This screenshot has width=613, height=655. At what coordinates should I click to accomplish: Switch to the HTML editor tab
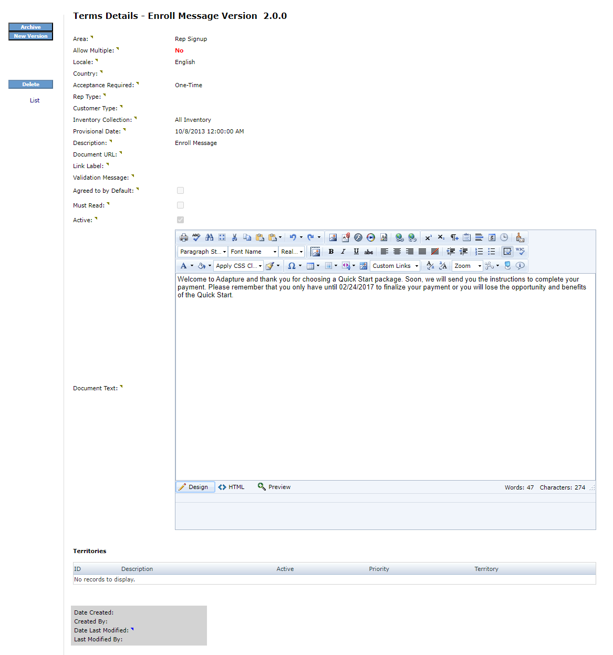232,487
